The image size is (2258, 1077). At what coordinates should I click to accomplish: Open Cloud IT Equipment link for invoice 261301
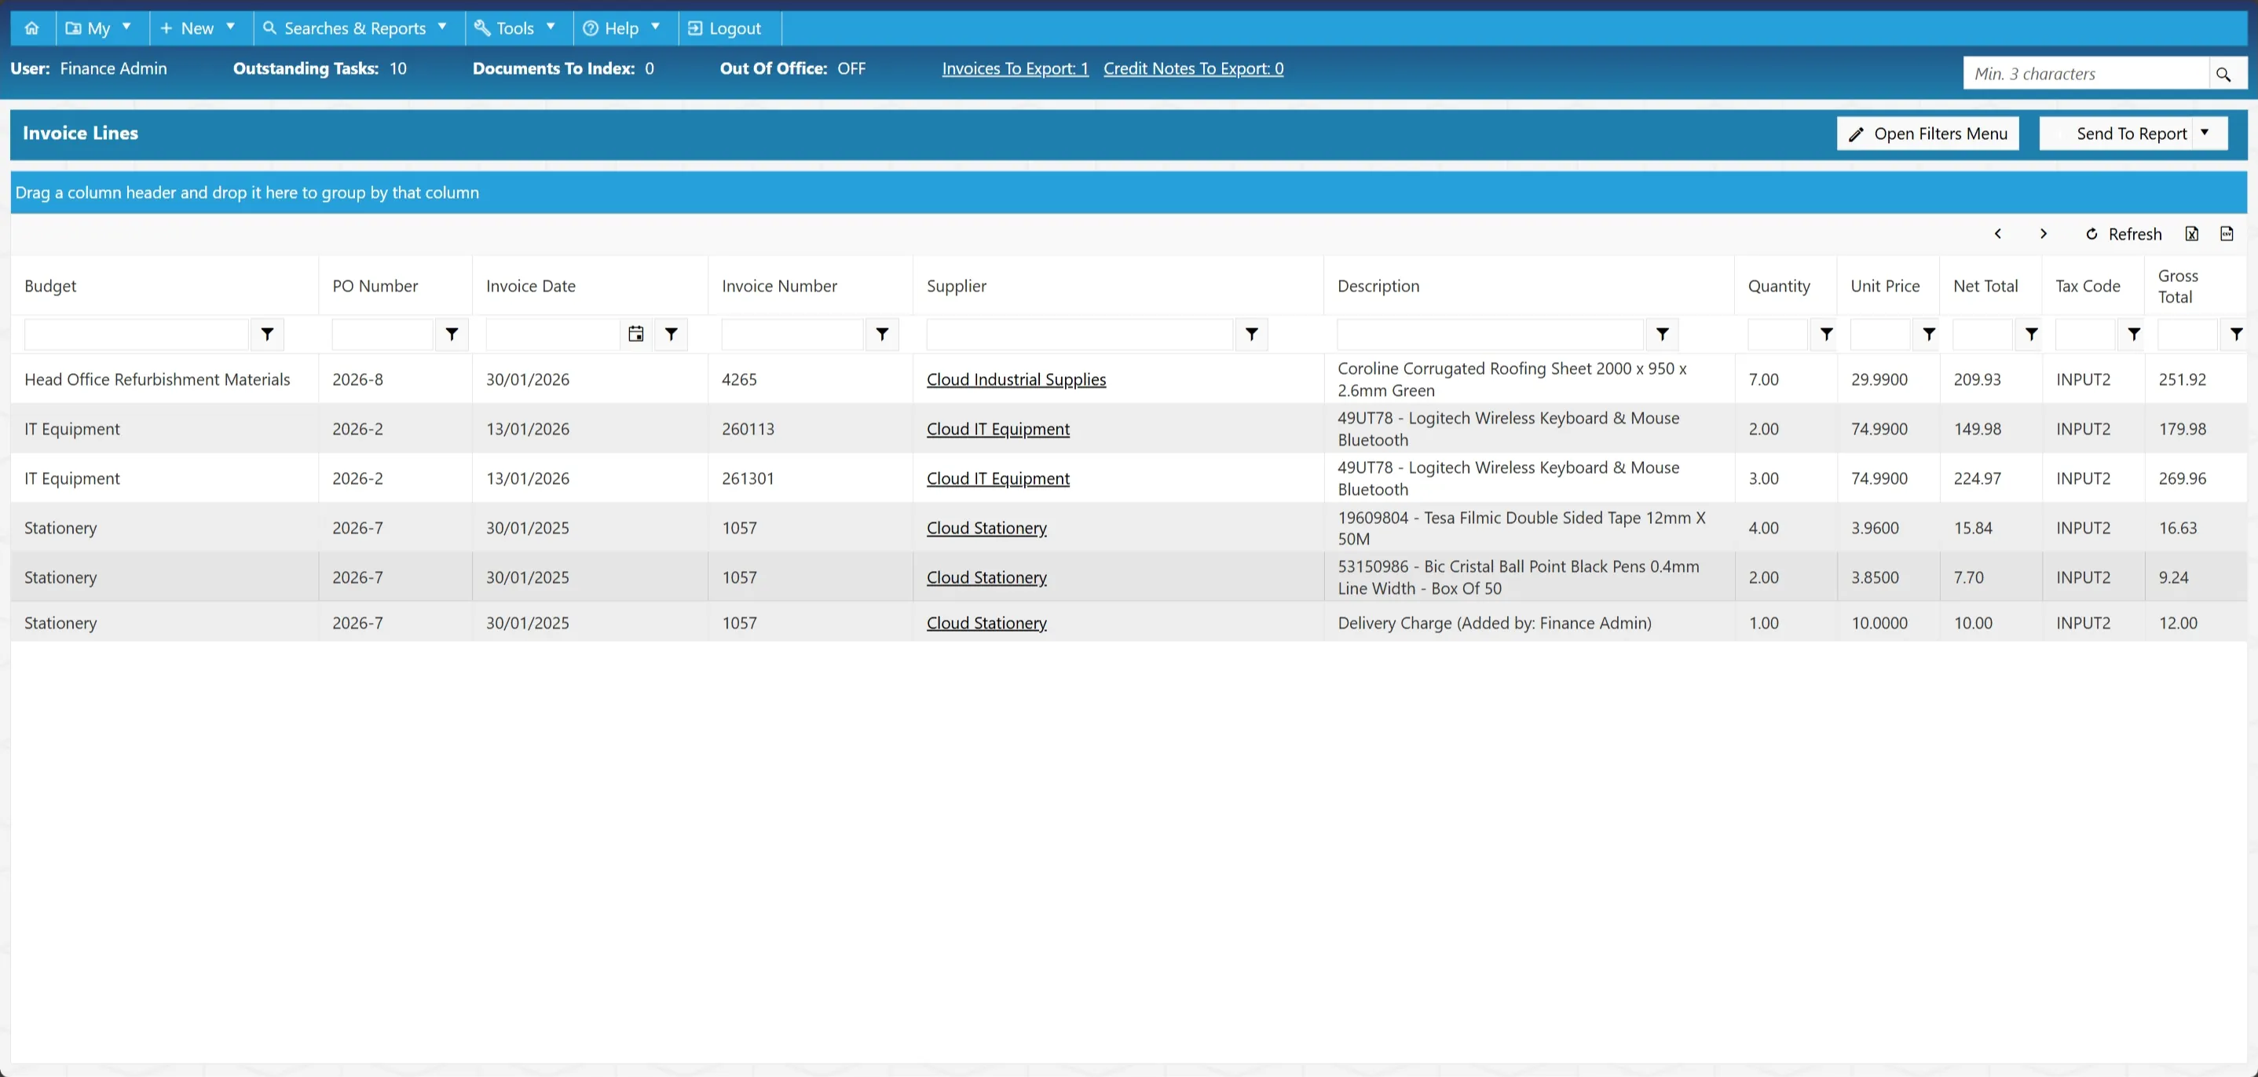point(997,479)
